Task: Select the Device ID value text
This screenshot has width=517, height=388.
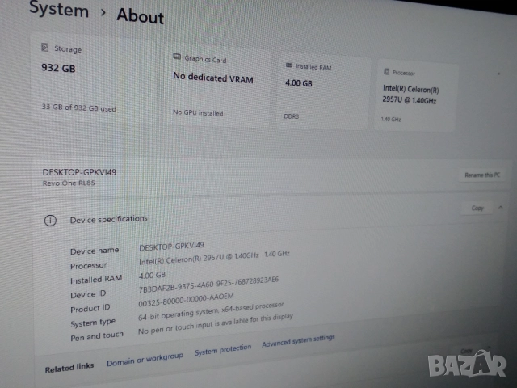Action: (x=208, y=281)
